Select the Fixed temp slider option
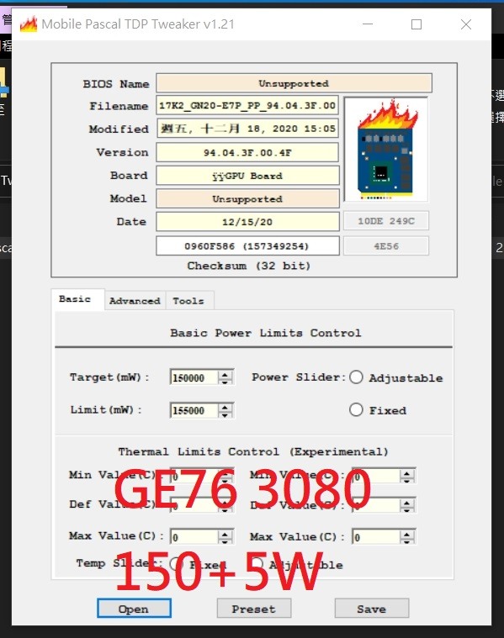The image size is (504, 638). [x=176, y=564]
